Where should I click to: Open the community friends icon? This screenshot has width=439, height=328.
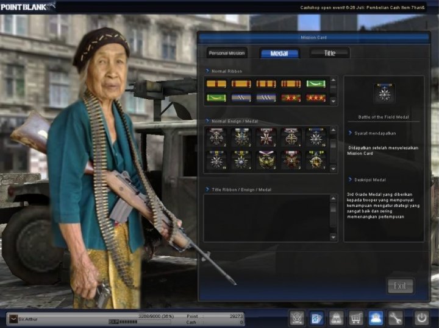tap(375, 318)
